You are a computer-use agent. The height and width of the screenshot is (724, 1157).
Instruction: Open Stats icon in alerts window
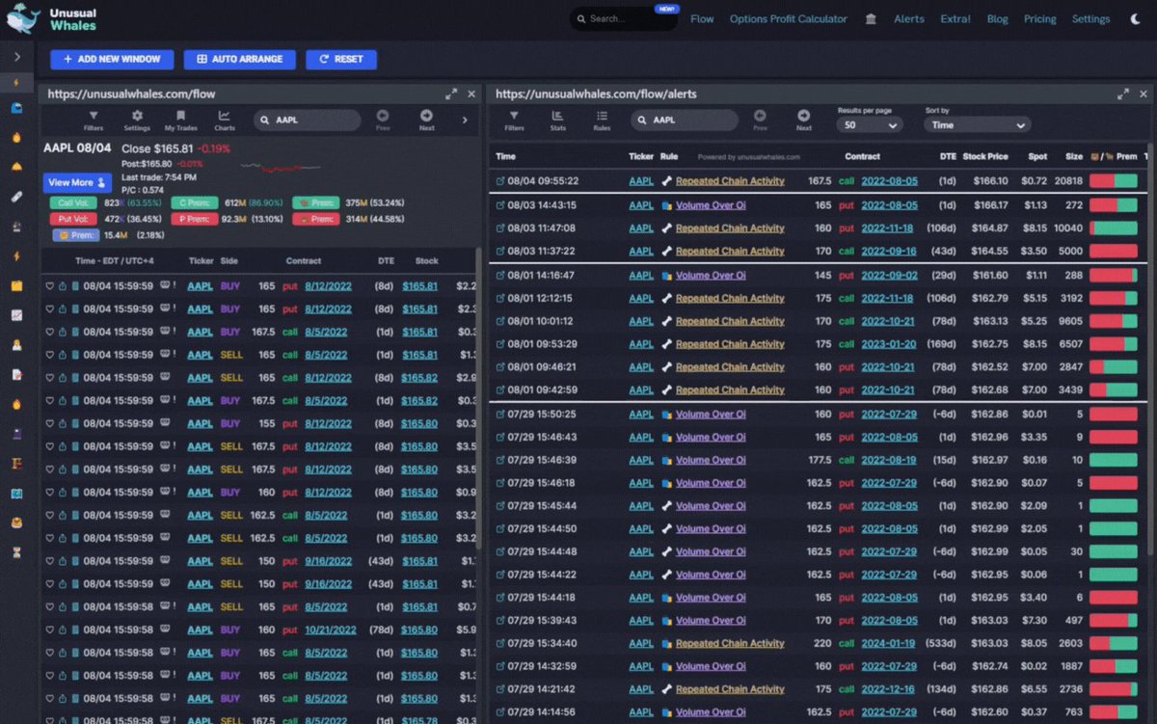pos(558,120)
